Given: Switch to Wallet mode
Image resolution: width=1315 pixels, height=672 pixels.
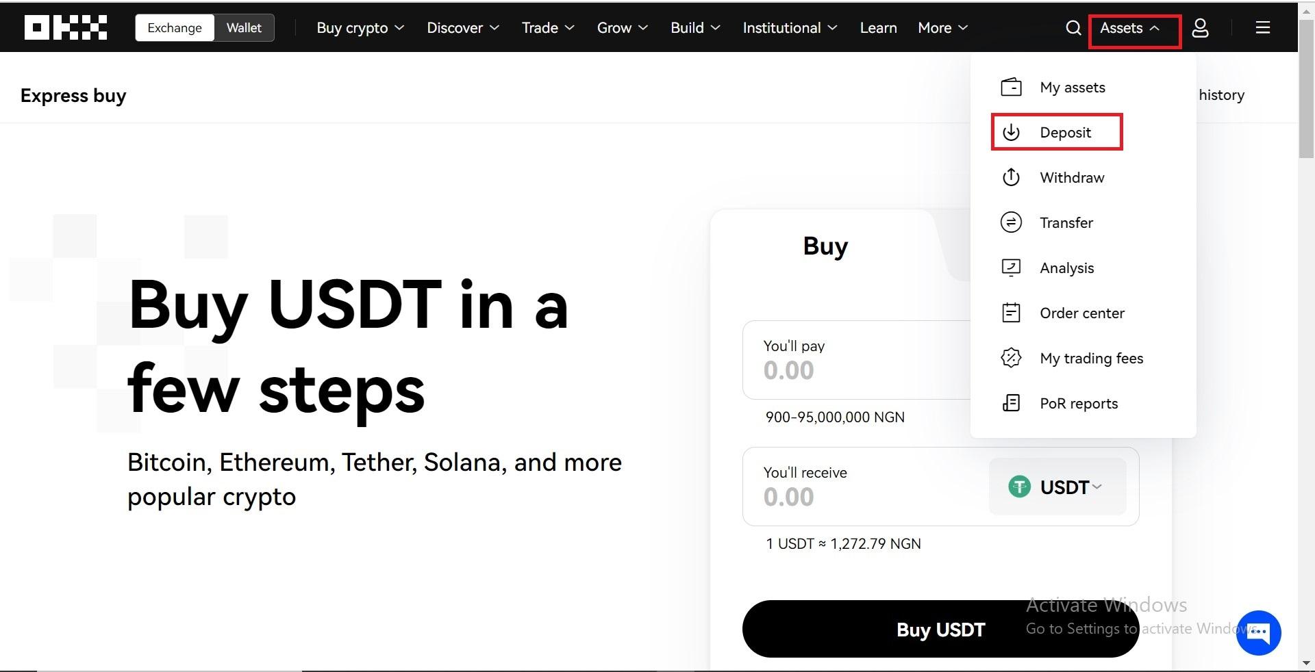Looking at the screenshot, I should pyautogui.click(x=244, y=27).
